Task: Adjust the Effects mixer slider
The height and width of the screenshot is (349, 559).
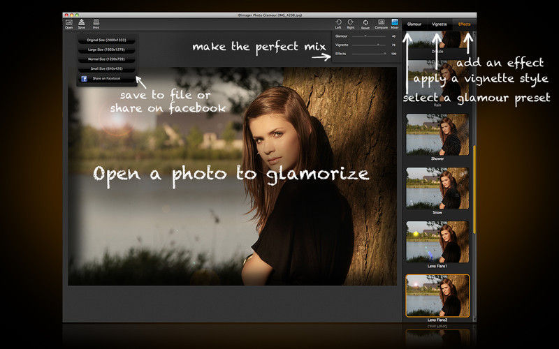Action: coord(369,54)
